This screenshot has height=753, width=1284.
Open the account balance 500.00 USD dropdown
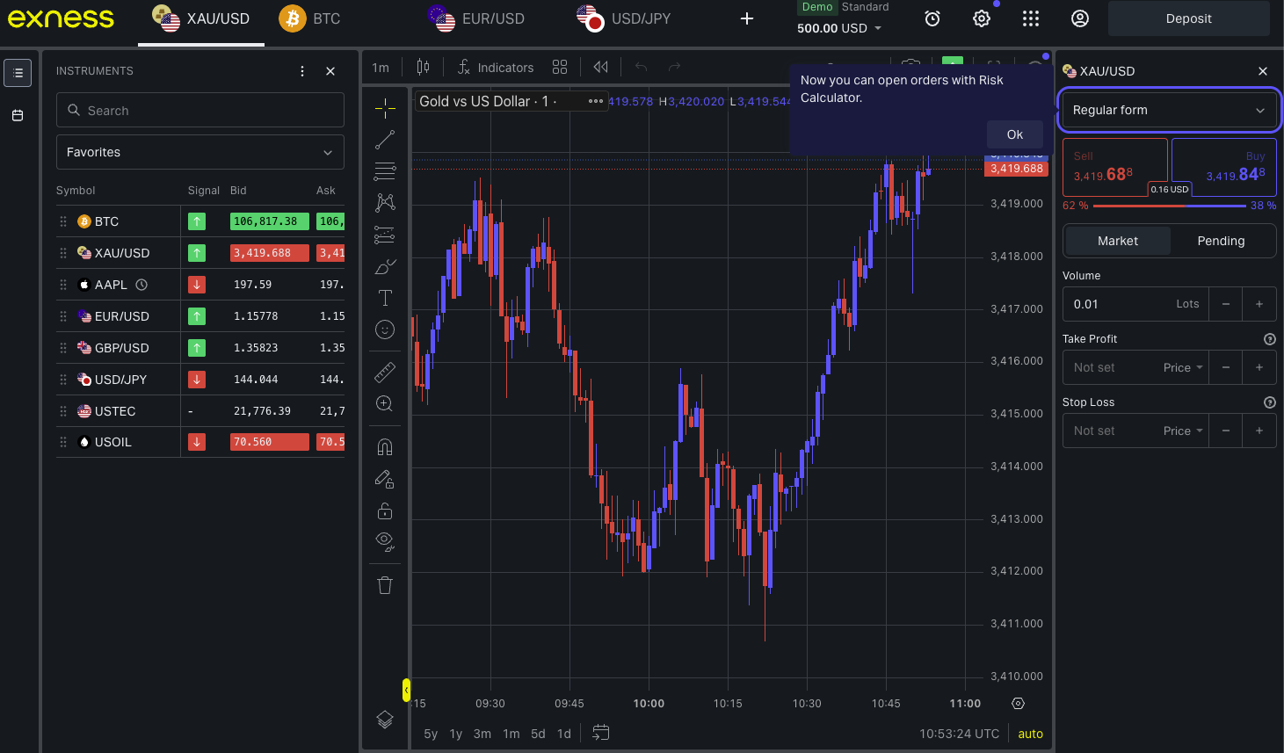[838, 28]
